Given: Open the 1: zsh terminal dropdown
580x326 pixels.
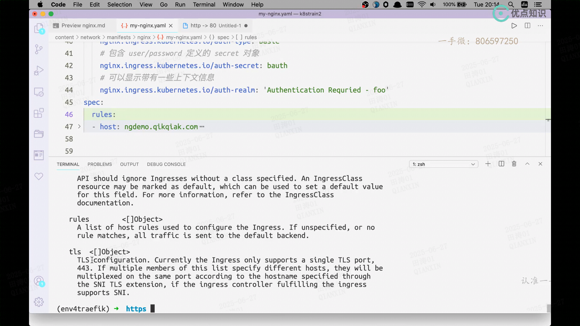Looking at the screenshot, I should click(x=443, y=164).
